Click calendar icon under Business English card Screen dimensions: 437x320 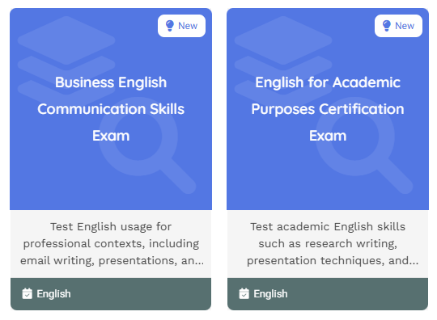coord(27,293)
